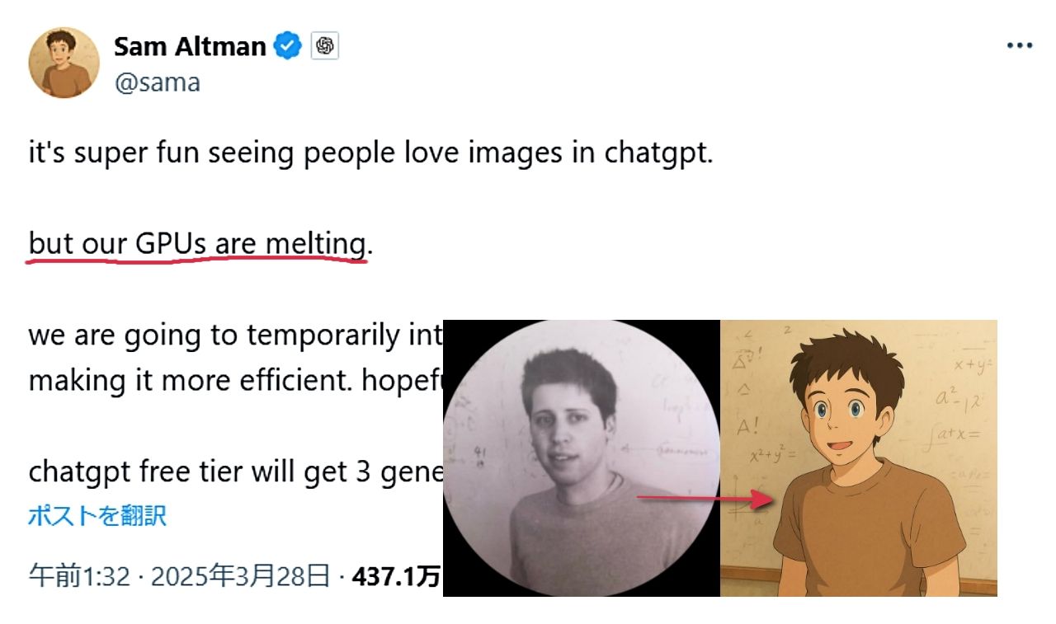
Task: Open Sam Altman's profile avatar
Action: tap(64, 62)
